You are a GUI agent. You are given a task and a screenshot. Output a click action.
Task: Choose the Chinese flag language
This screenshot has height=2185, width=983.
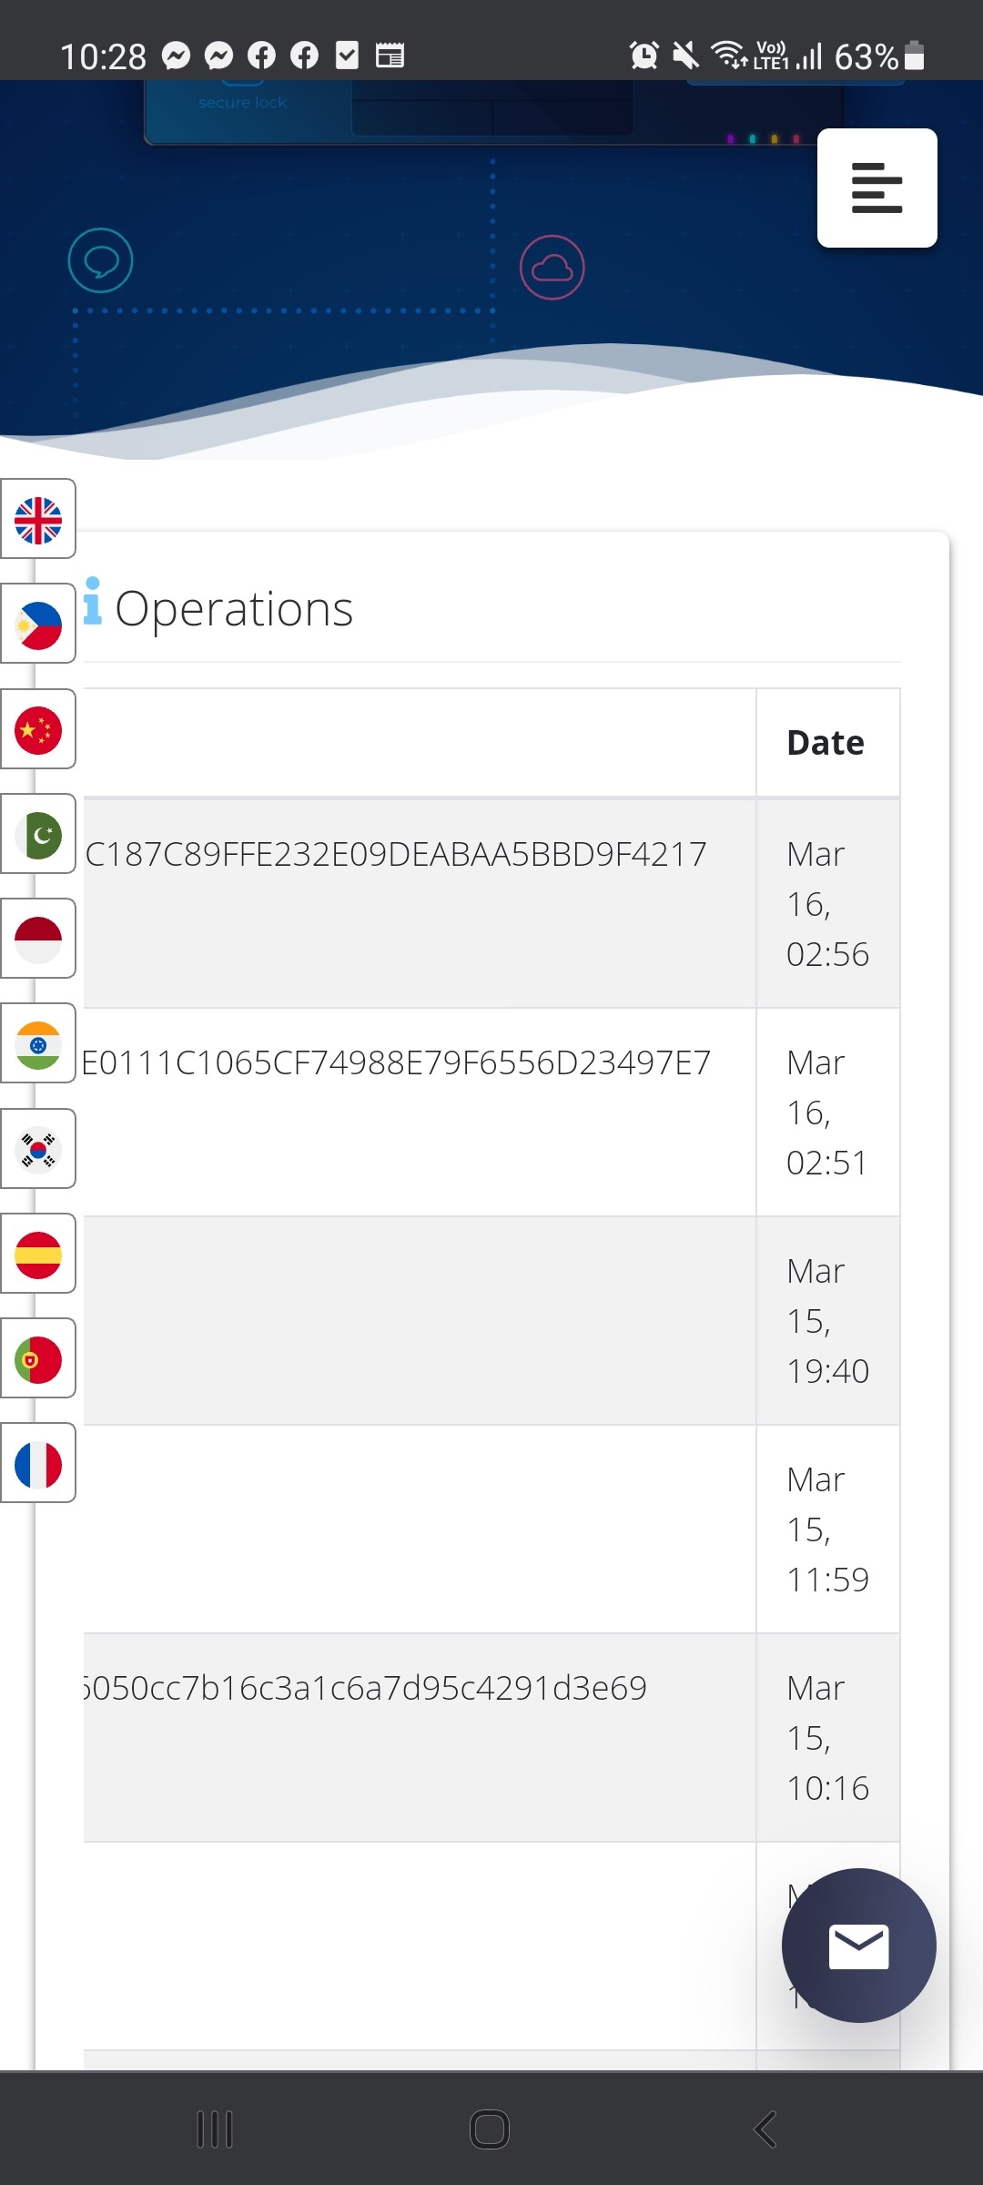pyautogui.click(x=38, y=729)
